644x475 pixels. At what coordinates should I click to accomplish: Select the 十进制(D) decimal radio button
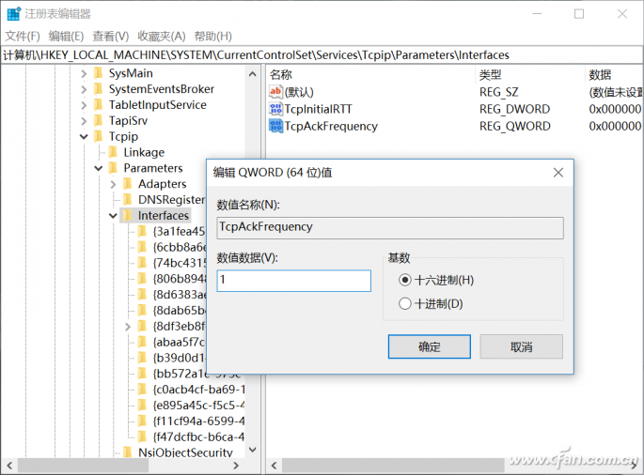(404, 303)
